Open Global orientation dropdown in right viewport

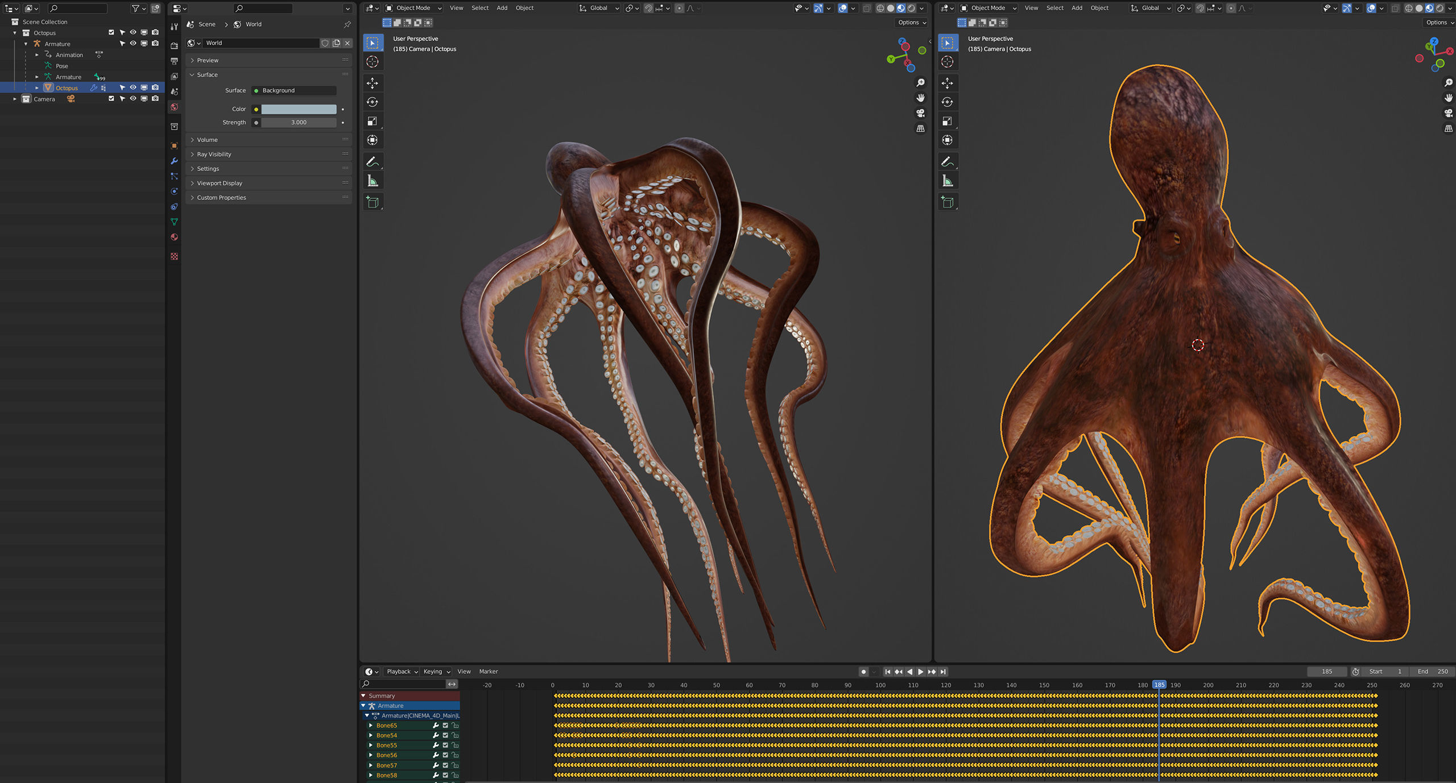pyautogui.click(x=1150, y=9)
